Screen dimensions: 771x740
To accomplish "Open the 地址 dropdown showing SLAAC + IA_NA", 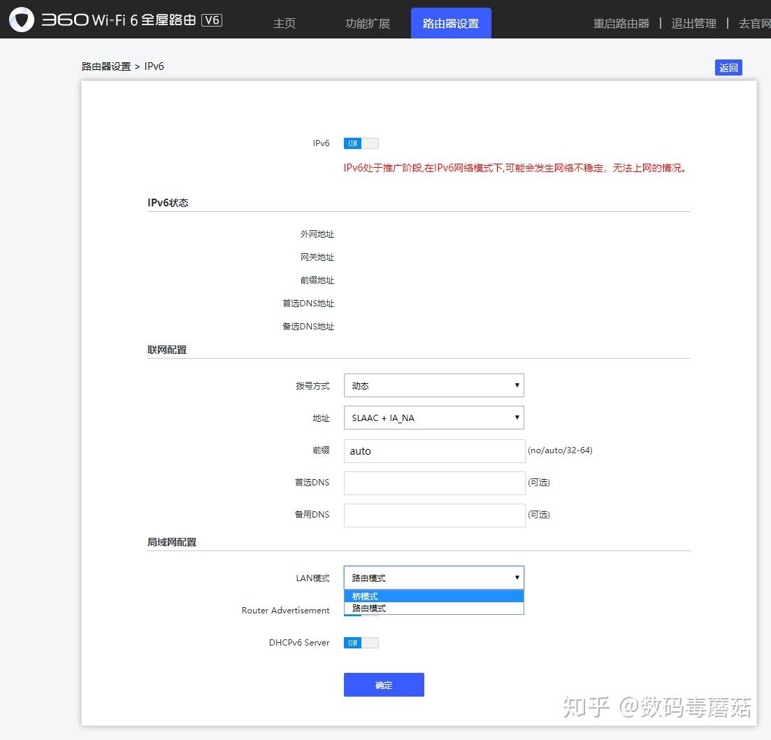I will [433, 418].
